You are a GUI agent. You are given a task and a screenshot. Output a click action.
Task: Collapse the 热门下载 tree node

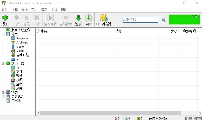[3, 63]
